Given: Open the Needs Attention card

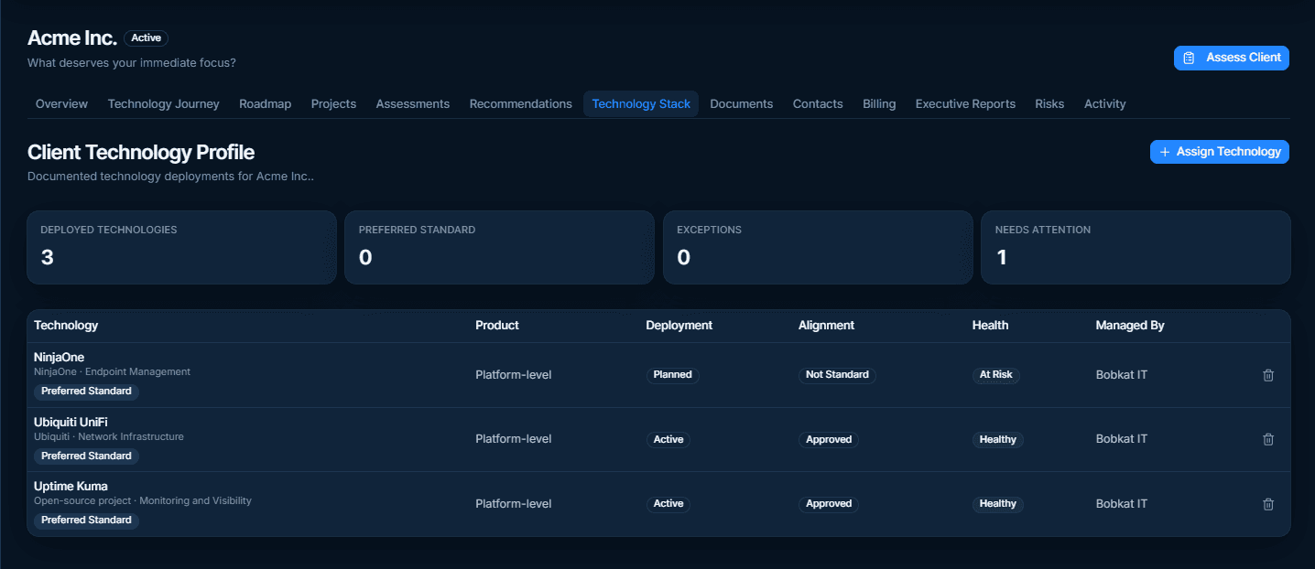Looking at the screenshot, I should click(1136, 248).
